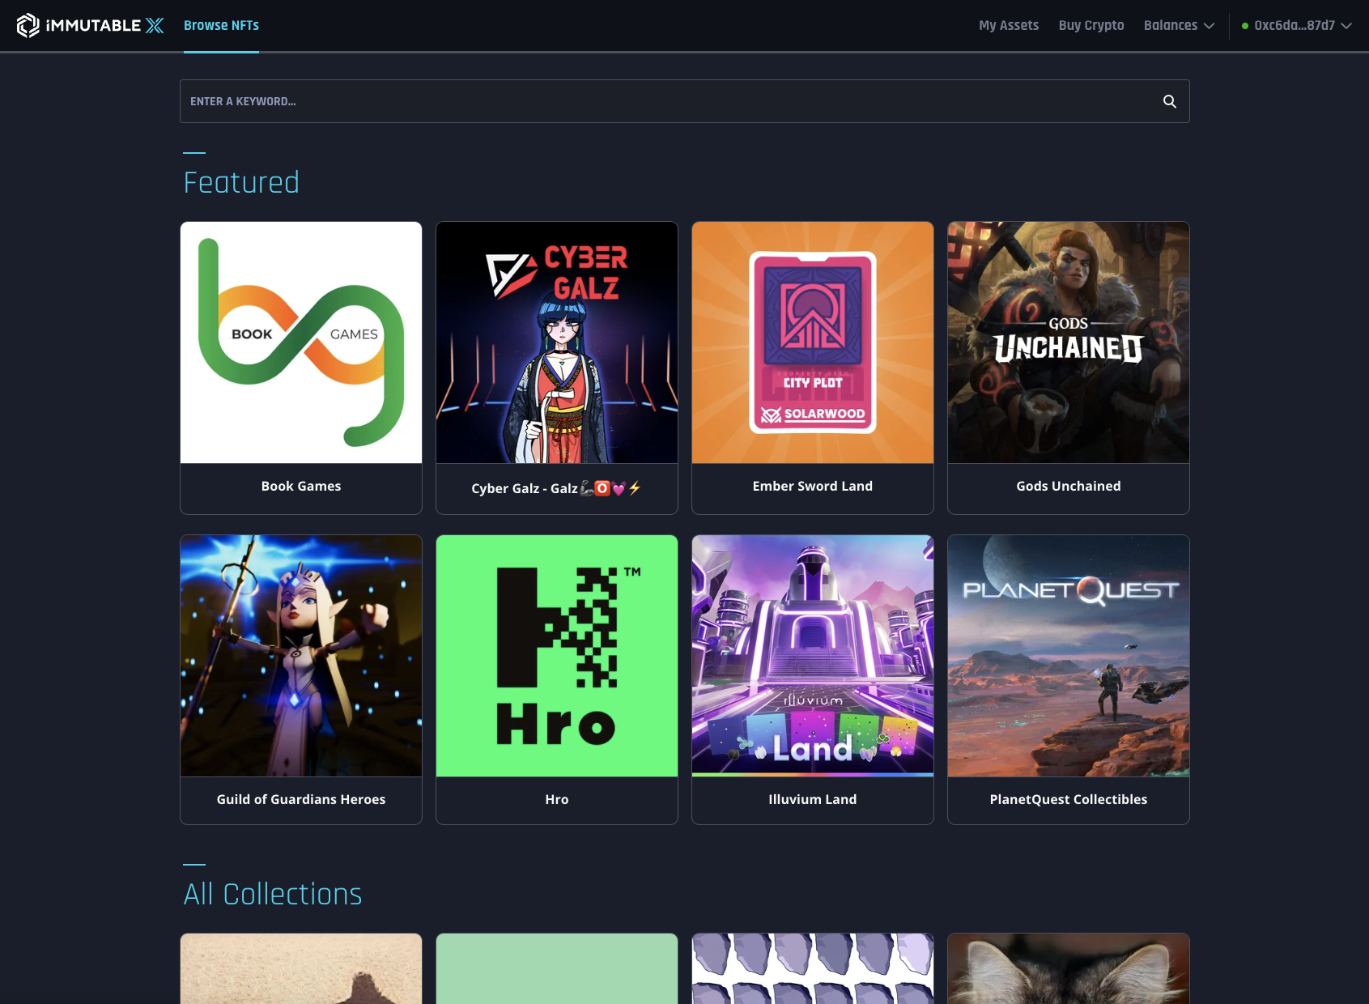
Task: Go to My Assets
Action: [1009, 26]
